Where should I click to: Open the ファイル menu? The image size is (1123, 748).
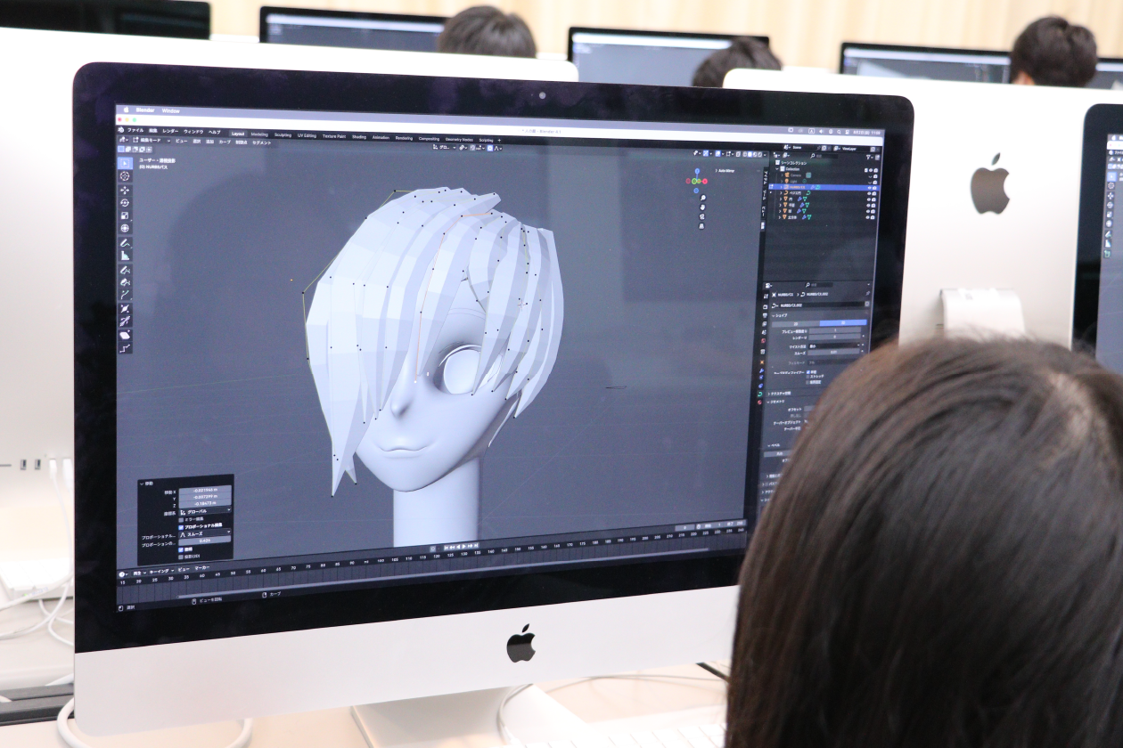click(135, 130)
